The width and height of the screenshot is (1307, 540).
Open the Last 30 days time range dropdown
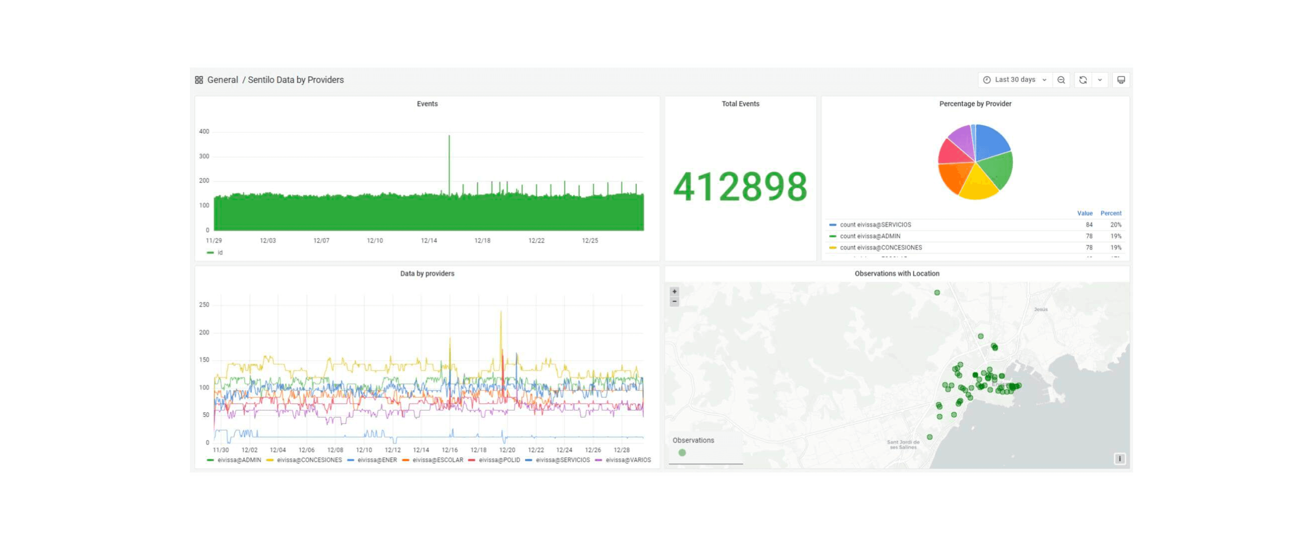(x=1015, y=80)
